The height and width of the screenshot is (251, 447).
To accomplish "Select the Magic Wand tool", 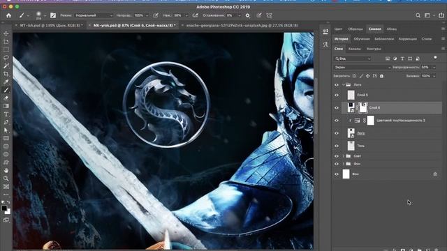I will tap(6, 66).
